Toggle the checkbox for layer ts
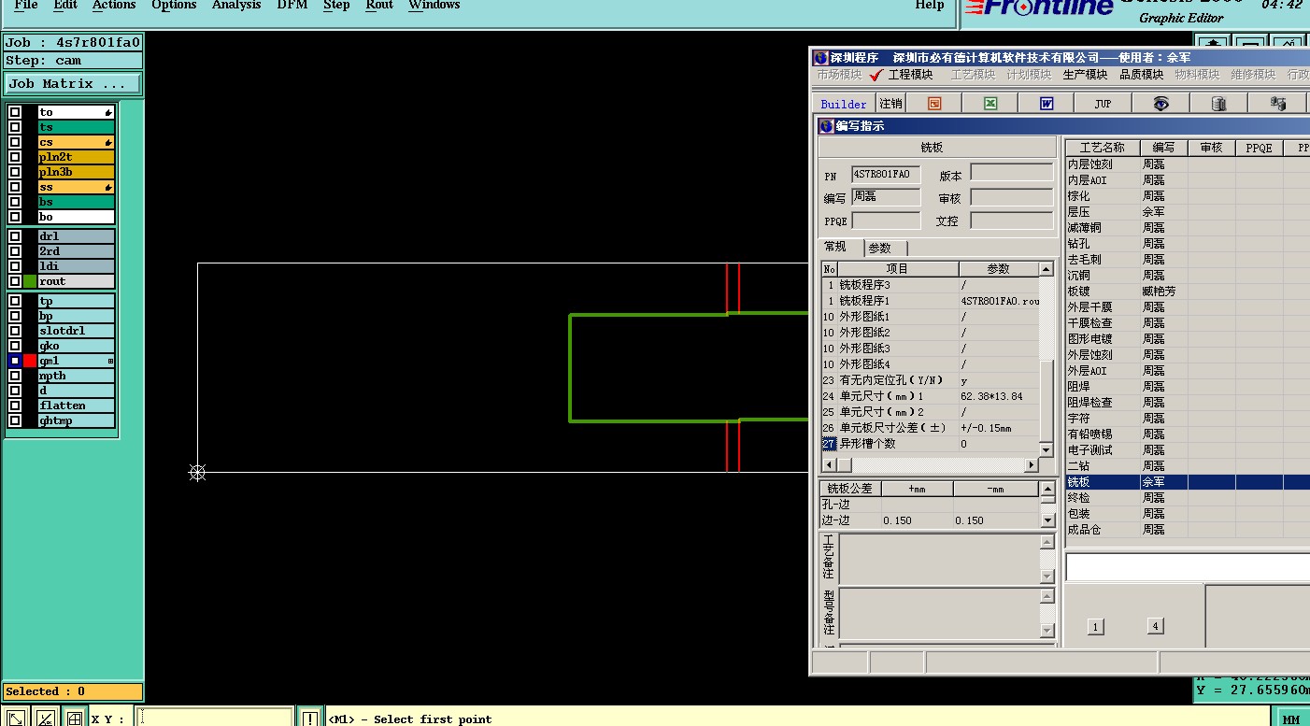Image resolution: width=1310 pixels, height=726 pixels. click(15, 127)
